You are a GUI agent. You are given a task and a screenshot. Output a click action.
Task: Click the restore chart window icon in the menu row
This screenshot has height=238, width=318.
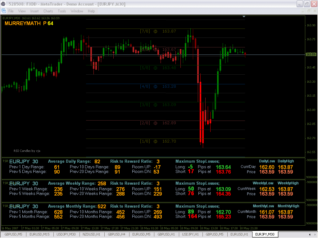[308, 11]
